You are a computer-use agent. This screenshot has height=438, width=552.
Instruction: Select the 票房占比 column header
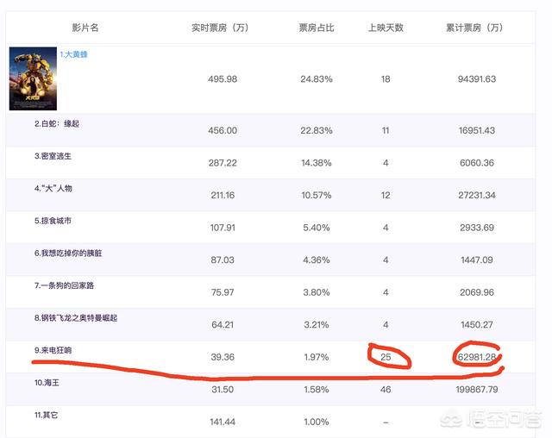(x=317, y=28)
